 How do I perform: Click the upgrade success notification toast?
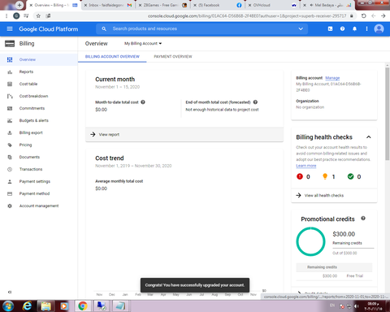(195, 285)
